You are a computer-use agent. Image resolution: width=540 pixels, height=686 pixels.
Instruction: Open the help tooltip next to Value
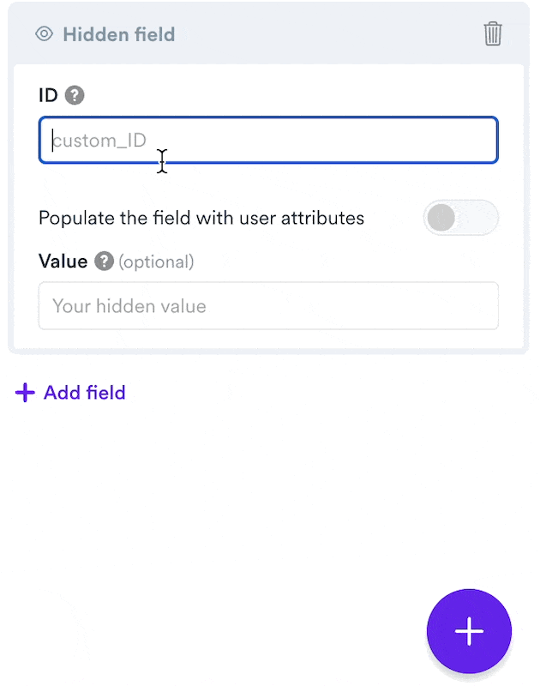pos(104,262)
